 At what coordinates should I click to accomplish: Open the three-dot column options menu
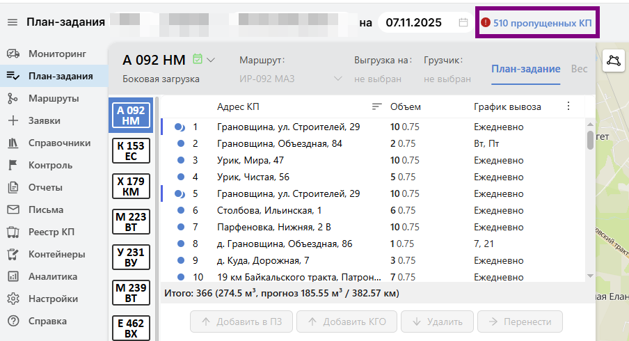click(568, 106)
